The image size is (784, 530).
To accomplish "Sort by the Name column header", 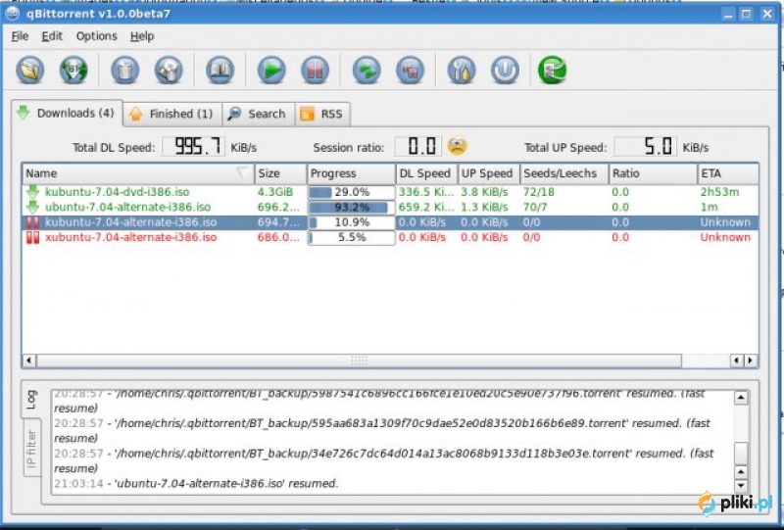I will (x=138, y=173).
